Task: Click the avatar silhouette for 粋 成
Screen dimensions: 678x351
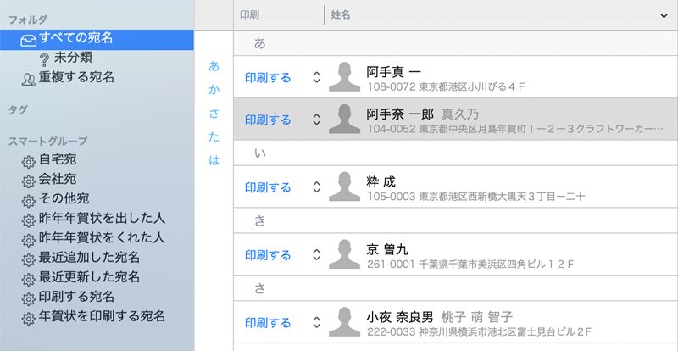Action: pyautogui.click(x=344, y=187)
